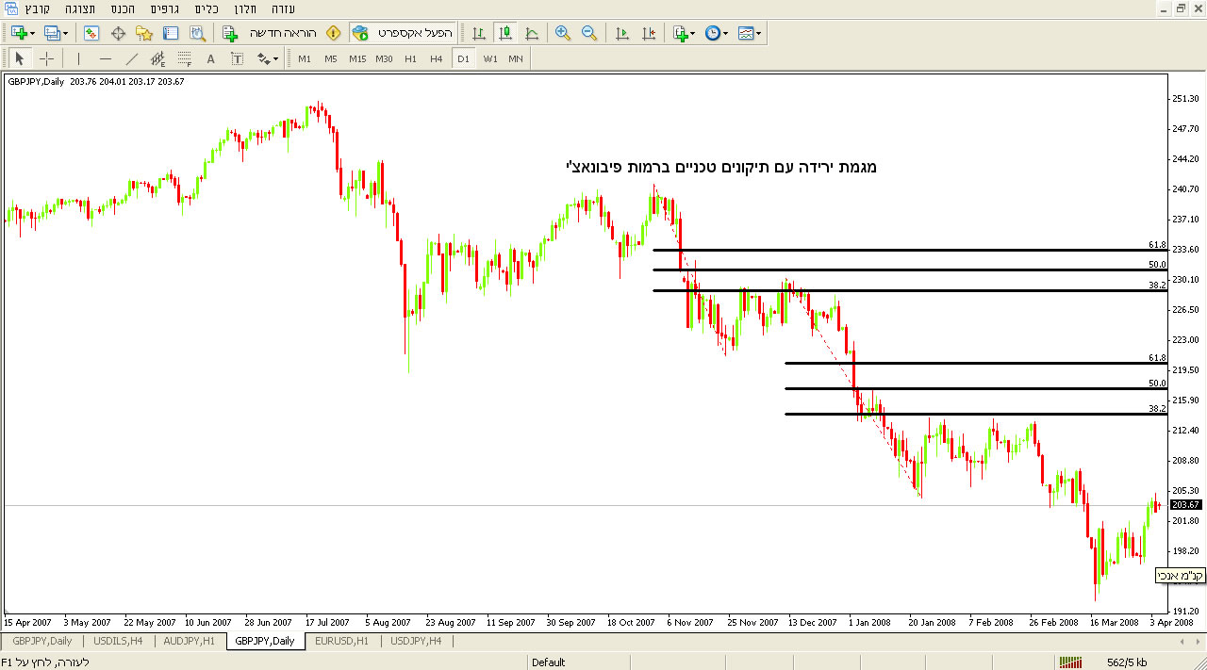Select the crosshair tool

coord(46,58)
